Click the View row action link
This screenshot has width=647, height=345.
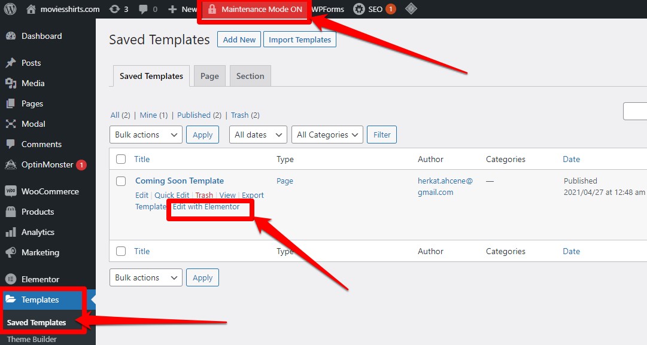[227, 196]
